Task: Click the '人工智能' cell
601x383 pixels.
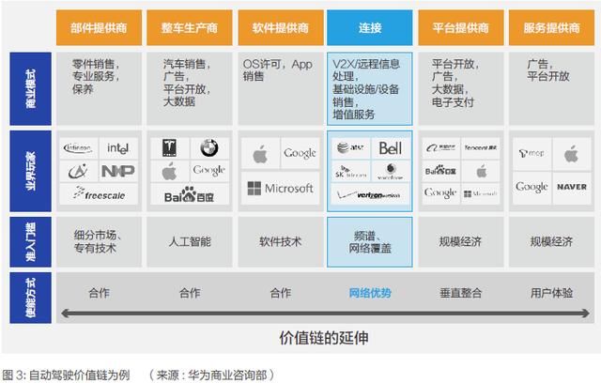Action: (x=190, y=241)
